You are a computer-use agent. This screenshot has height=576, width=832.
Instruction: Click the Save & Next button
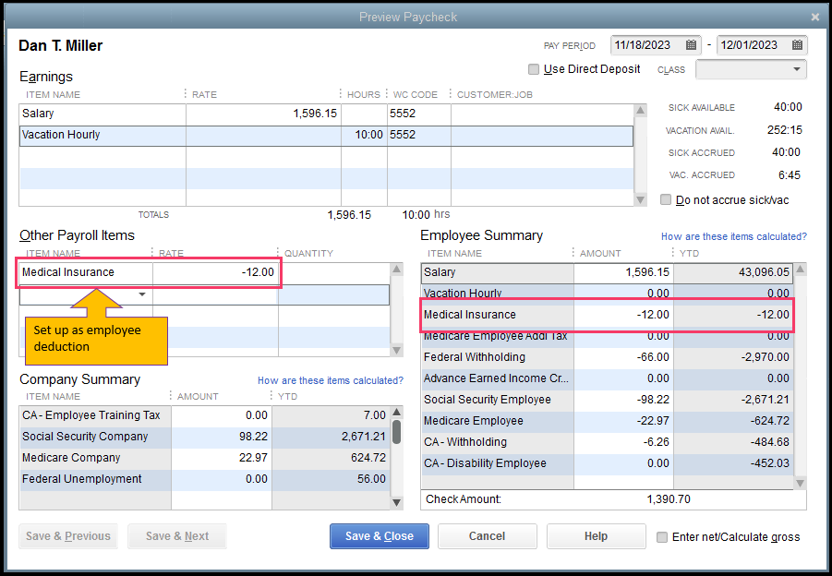[177, 536]
